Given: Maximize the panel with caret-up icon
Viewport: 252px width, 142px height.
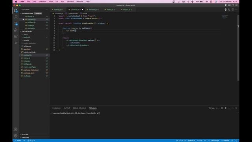Looking at the screenshot, I should tap(233, 108).
